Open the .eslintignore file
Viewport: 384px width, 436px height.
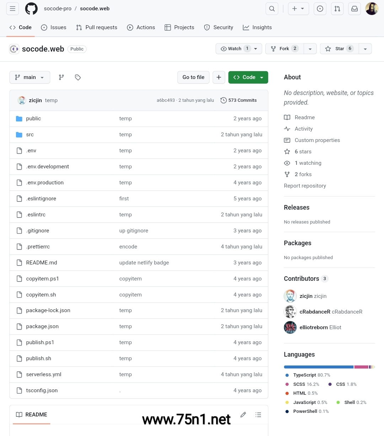click(x=41, y=199)
